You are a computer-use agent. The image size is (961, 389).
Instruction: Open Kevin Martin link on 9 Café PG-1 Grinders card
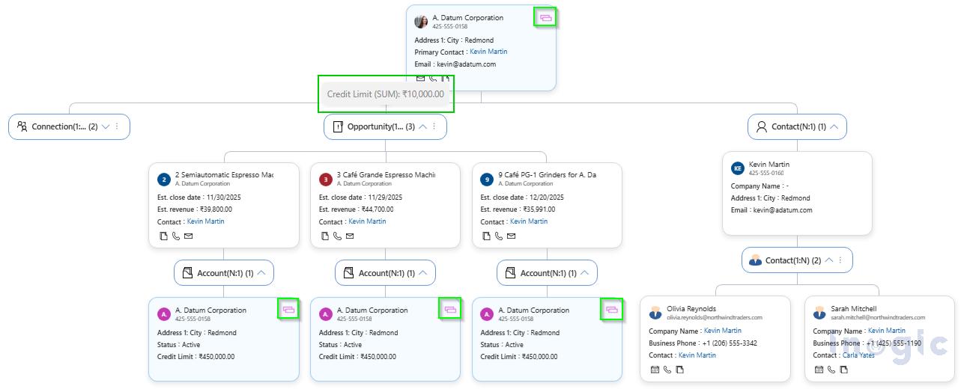529,221
